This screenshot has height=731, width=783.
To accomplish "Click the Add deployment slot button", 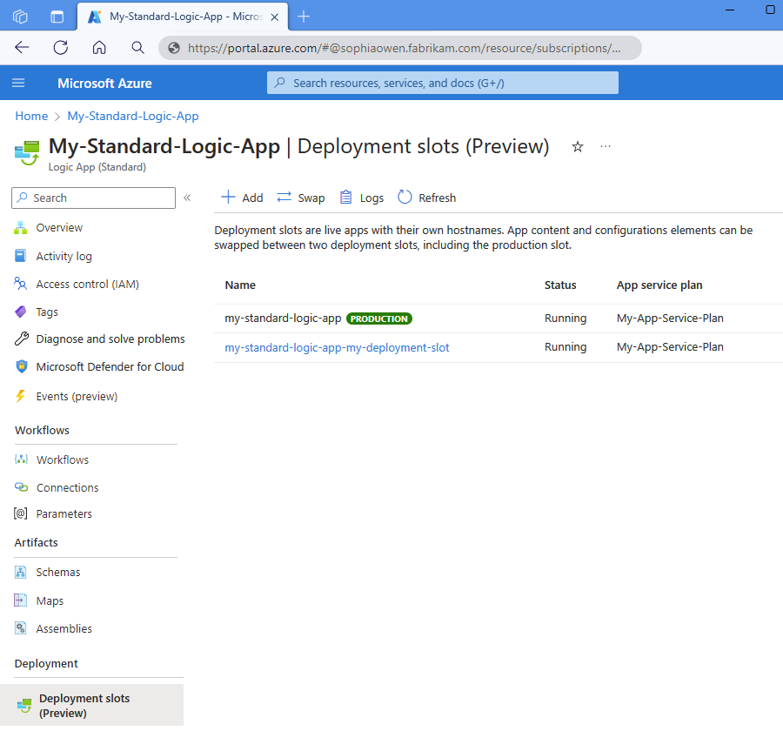I will point(242,198).
